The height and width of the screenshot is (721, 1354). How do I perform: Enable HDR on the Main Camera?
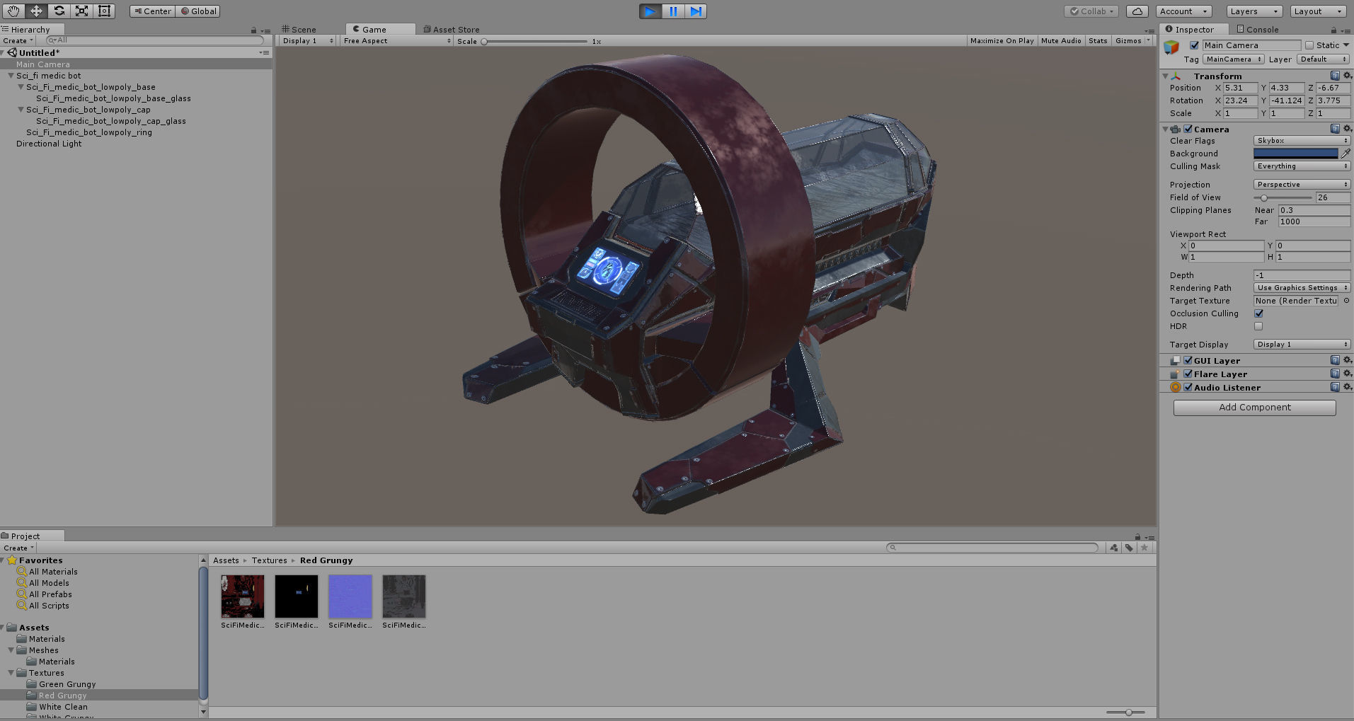[1258, 326]
